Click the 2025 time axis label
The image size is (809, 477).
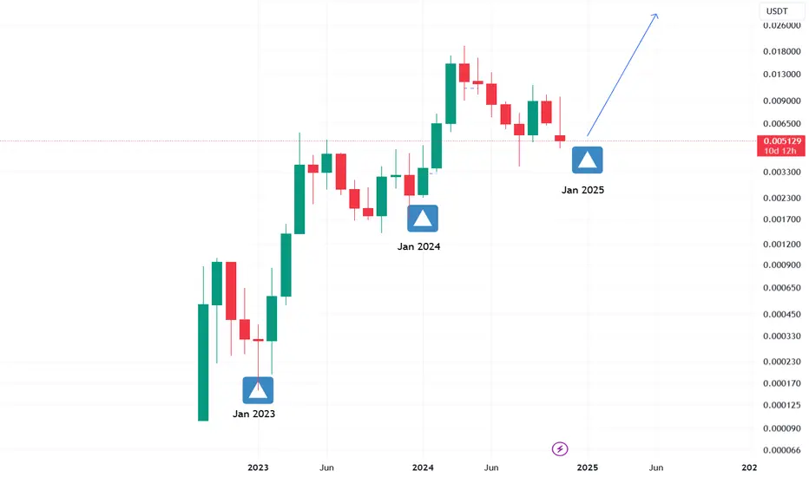point(587,467)
